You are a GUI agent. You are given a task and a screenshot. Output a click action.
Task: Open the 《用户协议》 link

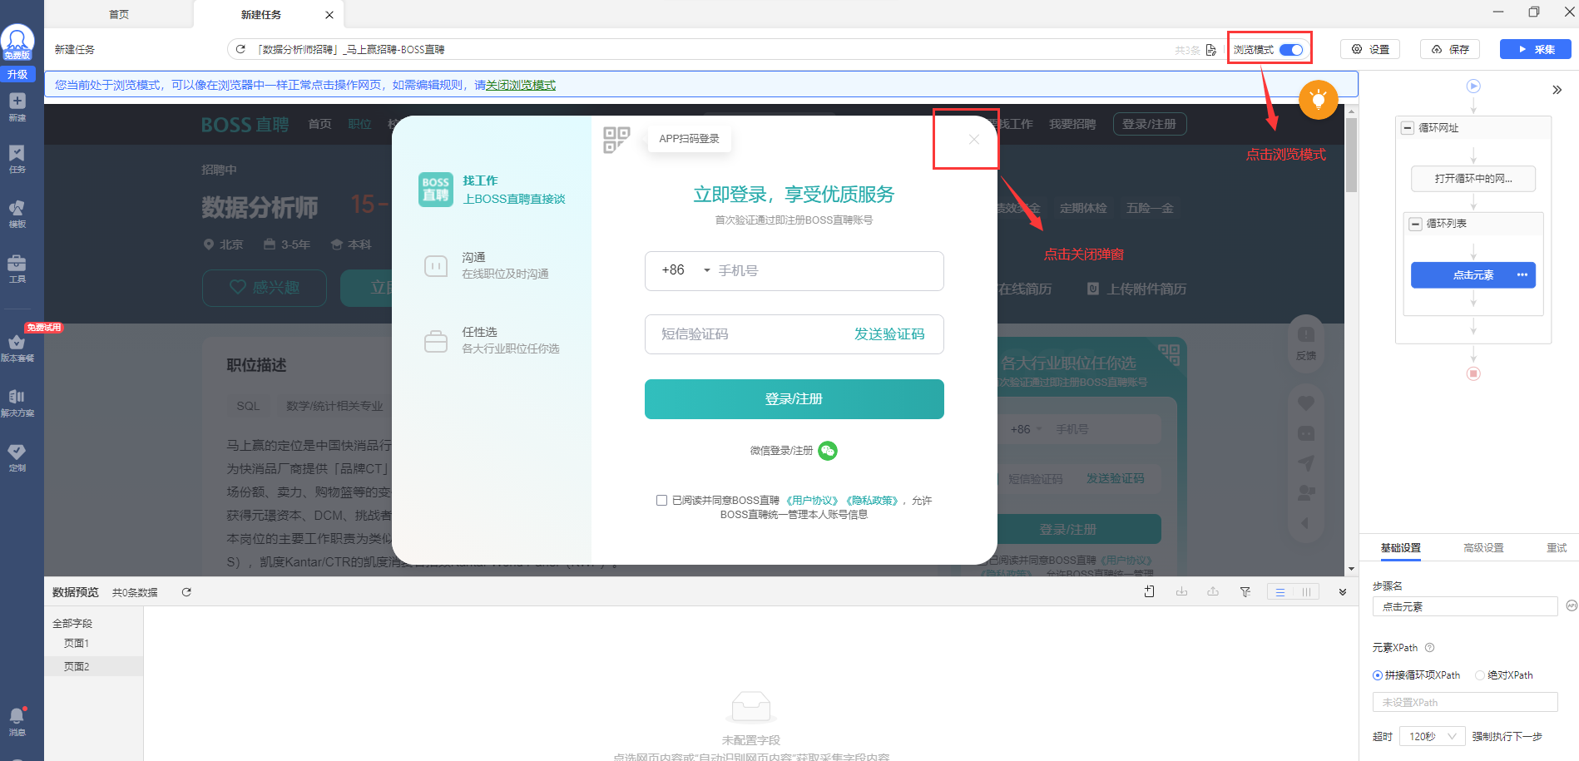[x=812, y=501]
